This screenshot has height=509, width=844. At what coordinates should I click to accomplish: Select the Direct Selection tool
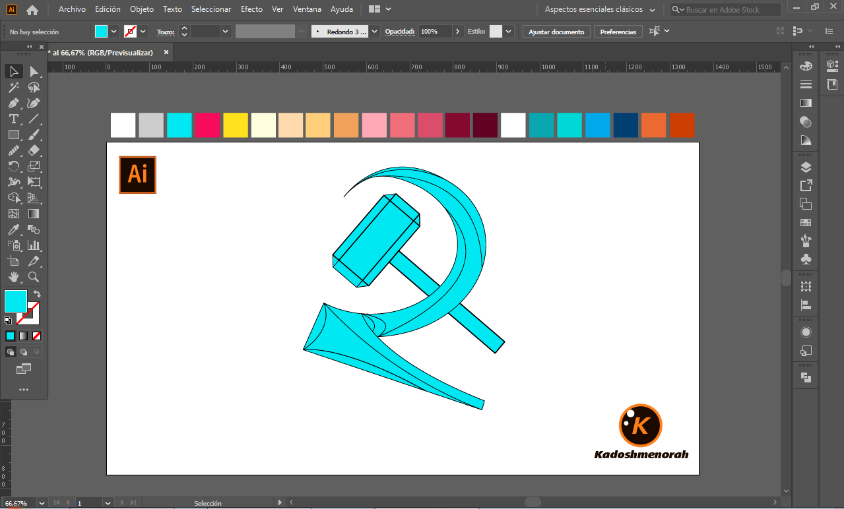pyautogui.click(x=34, y=71)
